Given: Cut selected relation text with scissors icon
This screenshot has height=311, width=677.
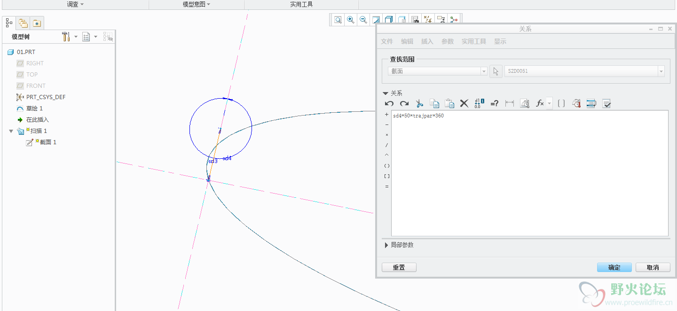Looking at the screenshot, I should [419, 103].
